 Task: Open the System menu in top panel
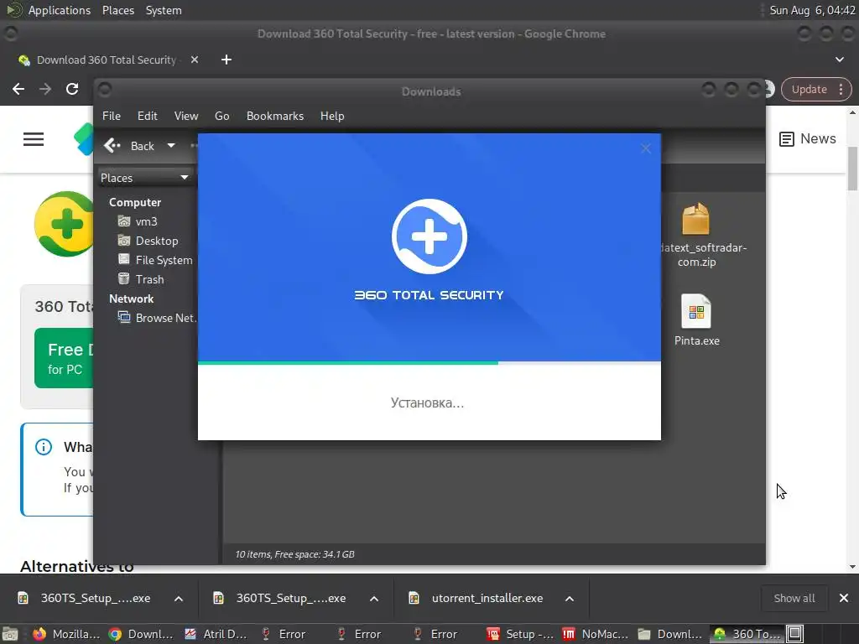point(164,10)
